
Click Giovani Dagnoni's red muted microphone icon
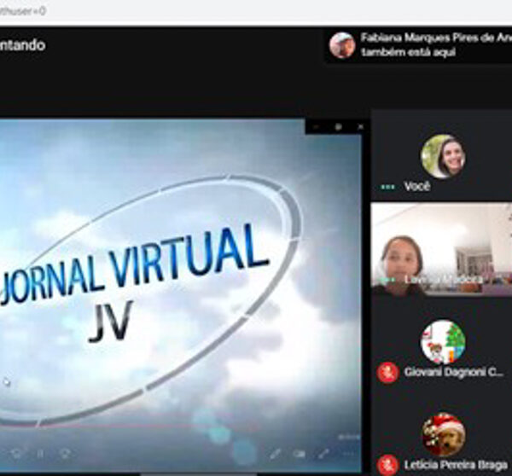[x=387, y=372]
